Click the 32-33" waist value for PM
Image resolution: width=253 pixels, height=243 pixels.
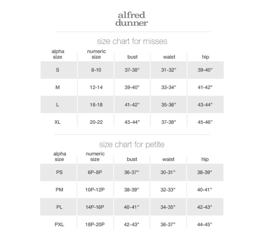tap(168, 190)
